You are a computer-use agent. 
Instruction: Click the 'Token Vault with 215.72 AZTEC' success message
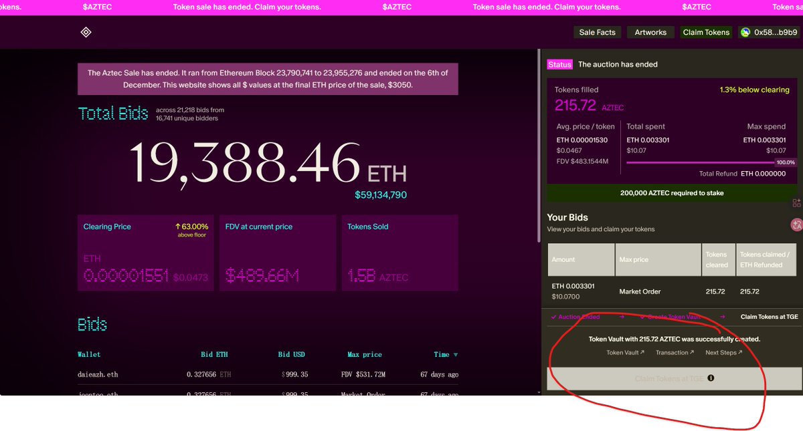pos(674,339)
